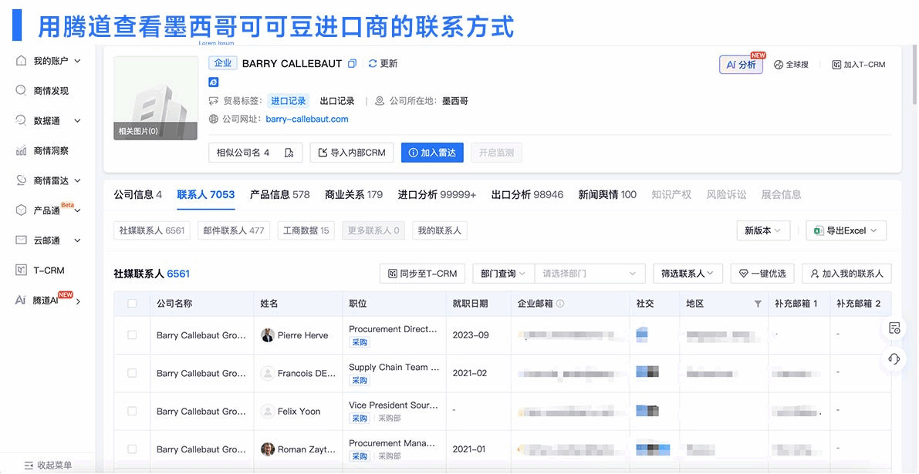Copy the company name BARRY CALLEBAUT

coord(351,63)
